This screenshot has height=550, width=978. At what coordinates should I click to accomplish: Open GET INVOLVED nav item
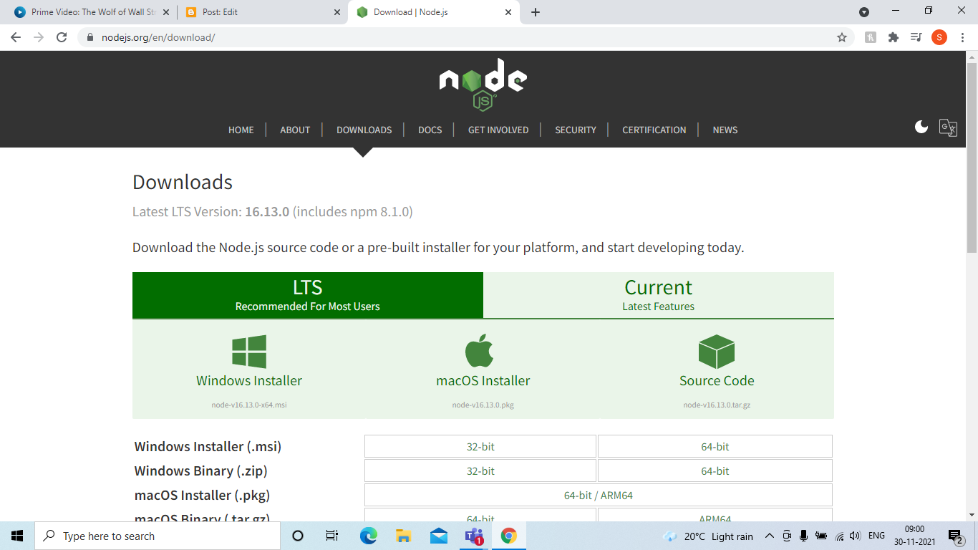click(498, 130)
